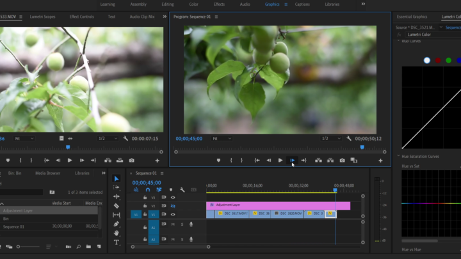Open Lumetri Scopes tab

coord(43,17)
